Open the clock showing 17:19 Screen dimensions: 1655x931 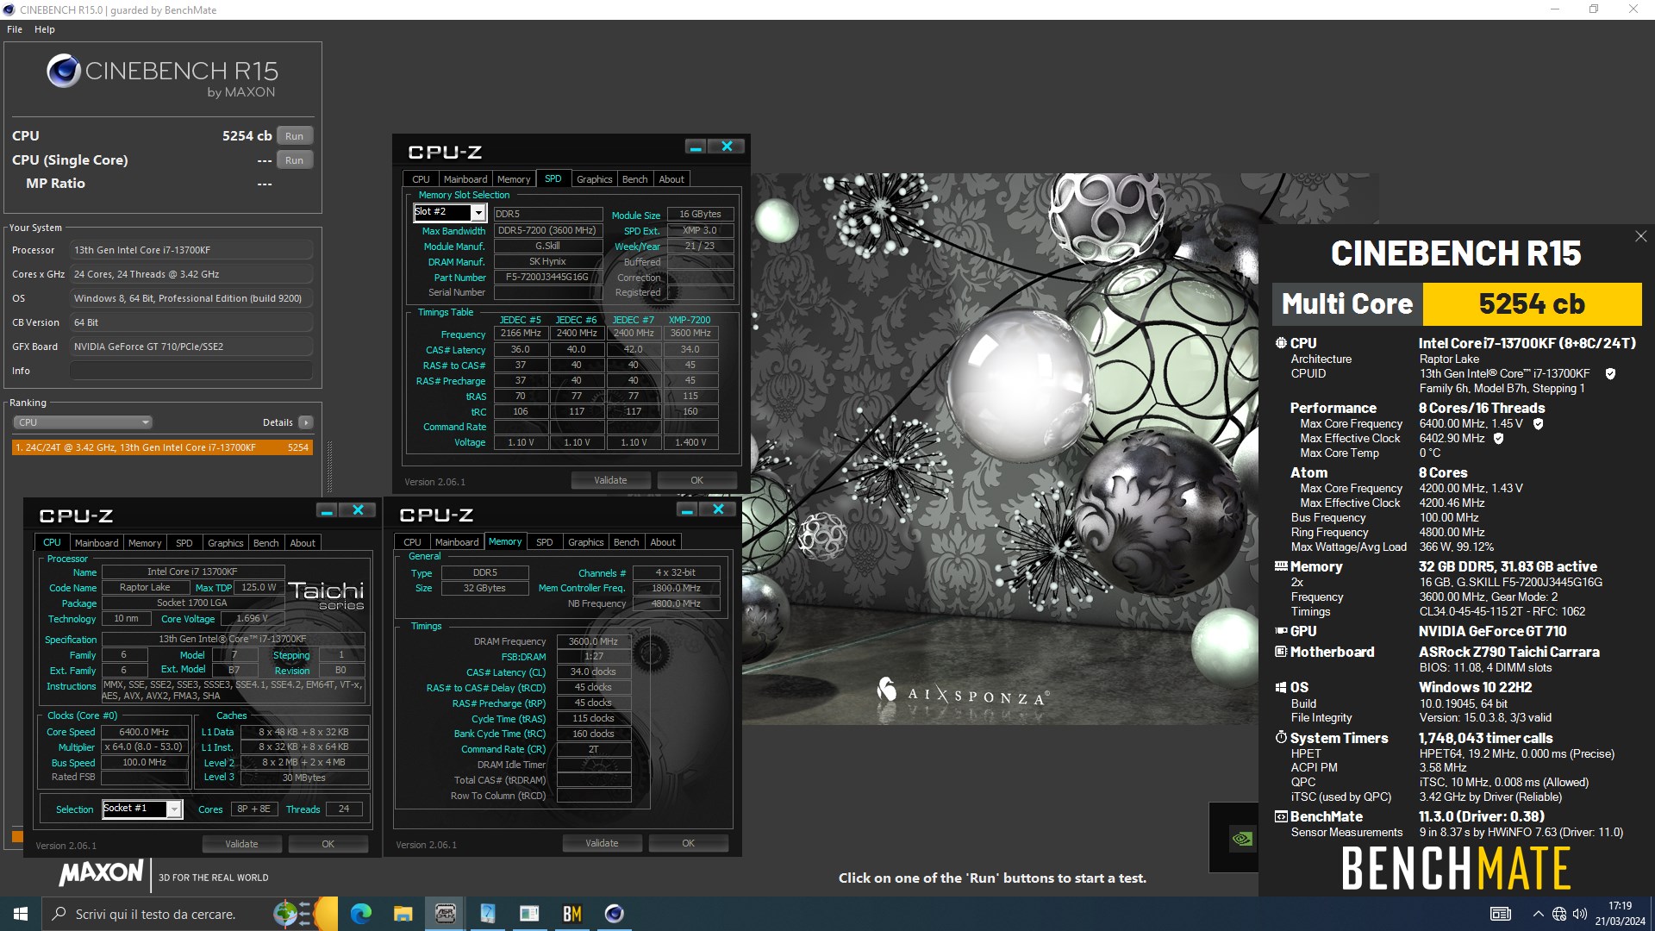click(1620, 914)
